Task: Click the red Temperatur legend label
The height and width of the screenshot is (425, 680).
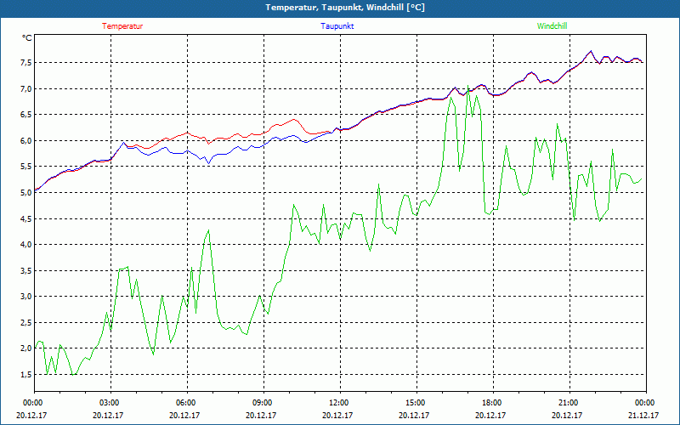Action: 122,26
